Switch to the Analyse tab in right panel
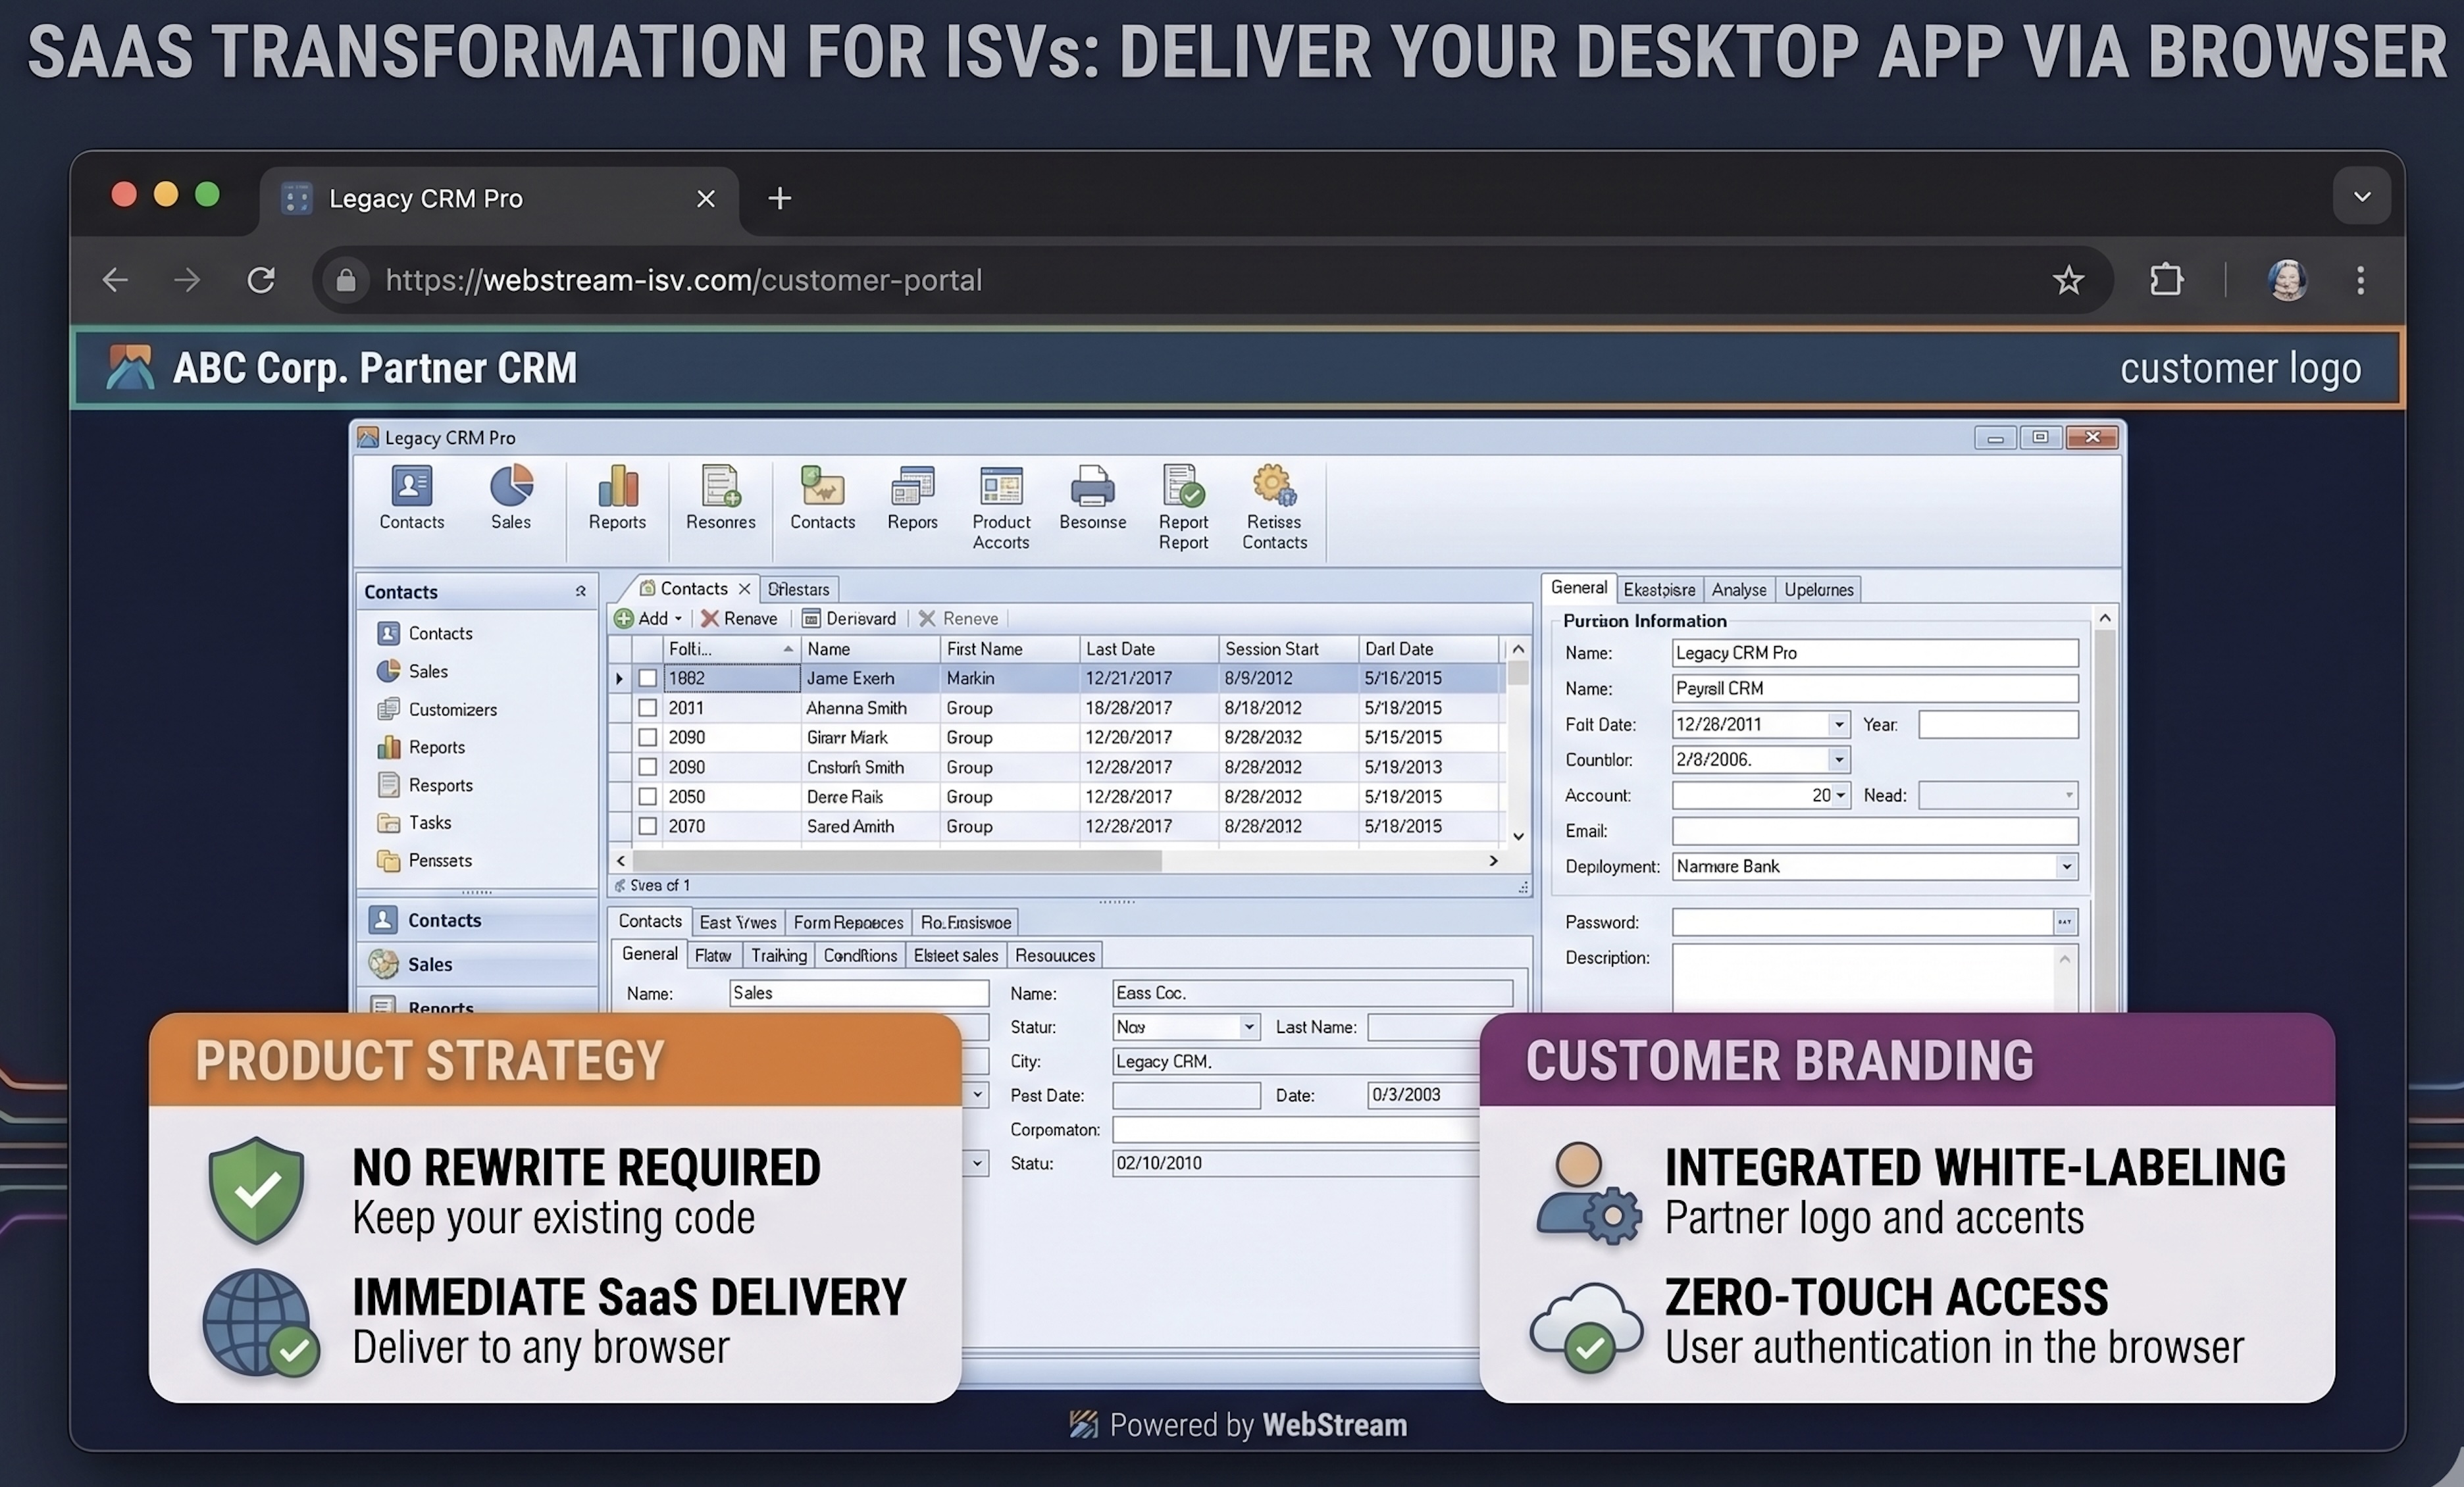The height and width of the screenshot is (1487, 2464). pos(1739,590)
